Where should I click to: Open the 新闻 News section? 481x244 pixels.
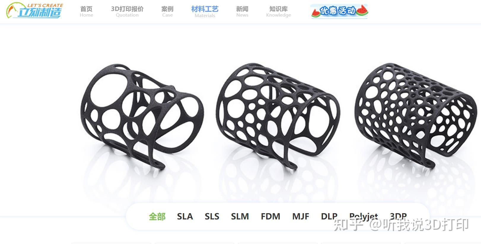click(x=242, y=12)
